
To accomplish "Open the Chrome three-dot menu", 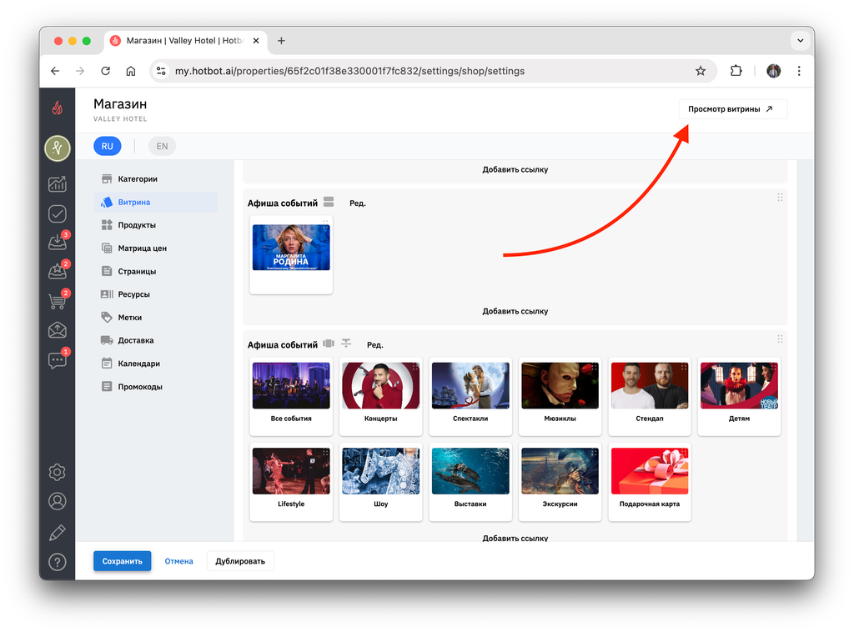I will click(799, 71).
